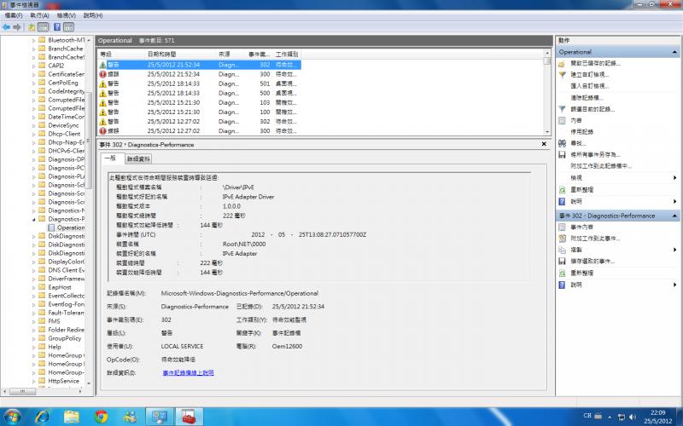Click the save icon for 儲存選取的事件
Image resolution: width=683 pixels, height=426 pixels.
point(562,262)
